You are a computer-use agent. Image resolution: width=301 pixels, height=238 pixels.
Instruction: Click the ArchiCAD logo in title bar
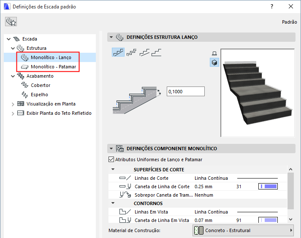7,6
